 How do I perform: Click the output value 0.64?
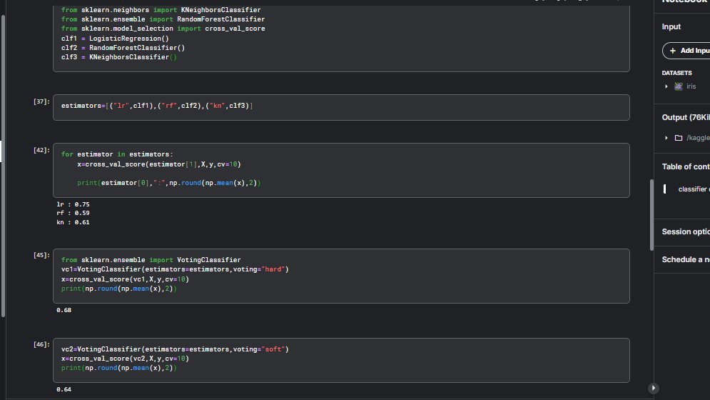(64, 389)
